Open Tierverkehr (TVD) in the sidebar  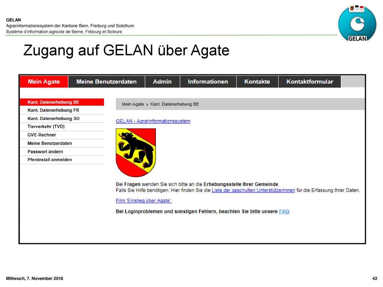[62, 127]
